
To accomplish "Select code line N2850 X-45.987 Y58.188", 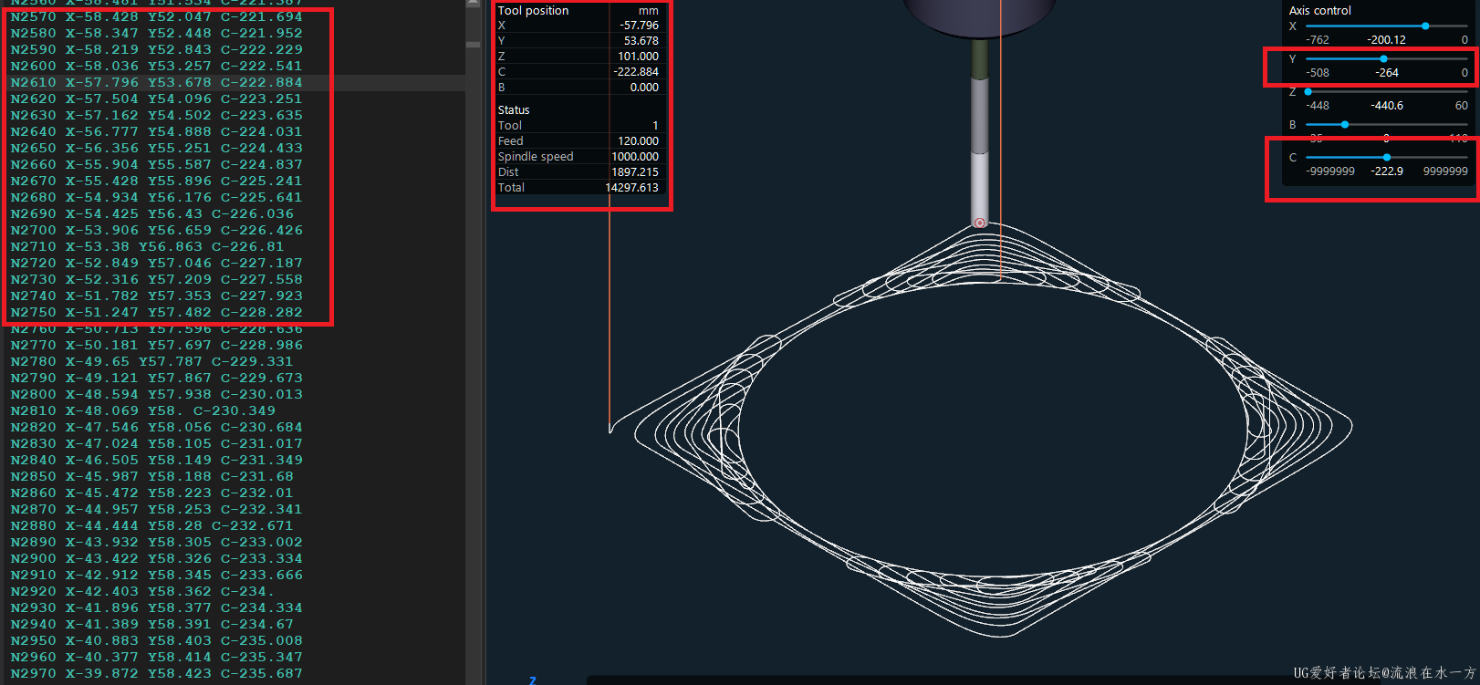I will point(151,476).
